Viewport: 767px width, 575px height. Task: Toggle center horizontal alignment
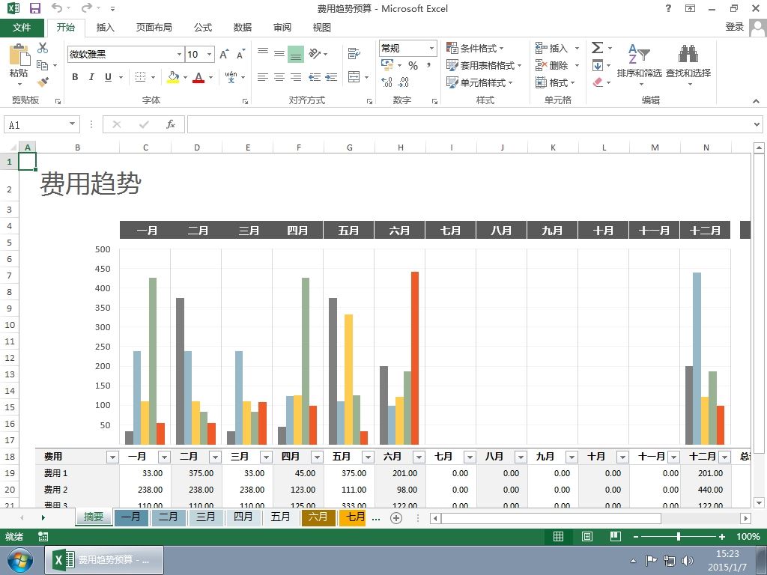tap(279, 77)
